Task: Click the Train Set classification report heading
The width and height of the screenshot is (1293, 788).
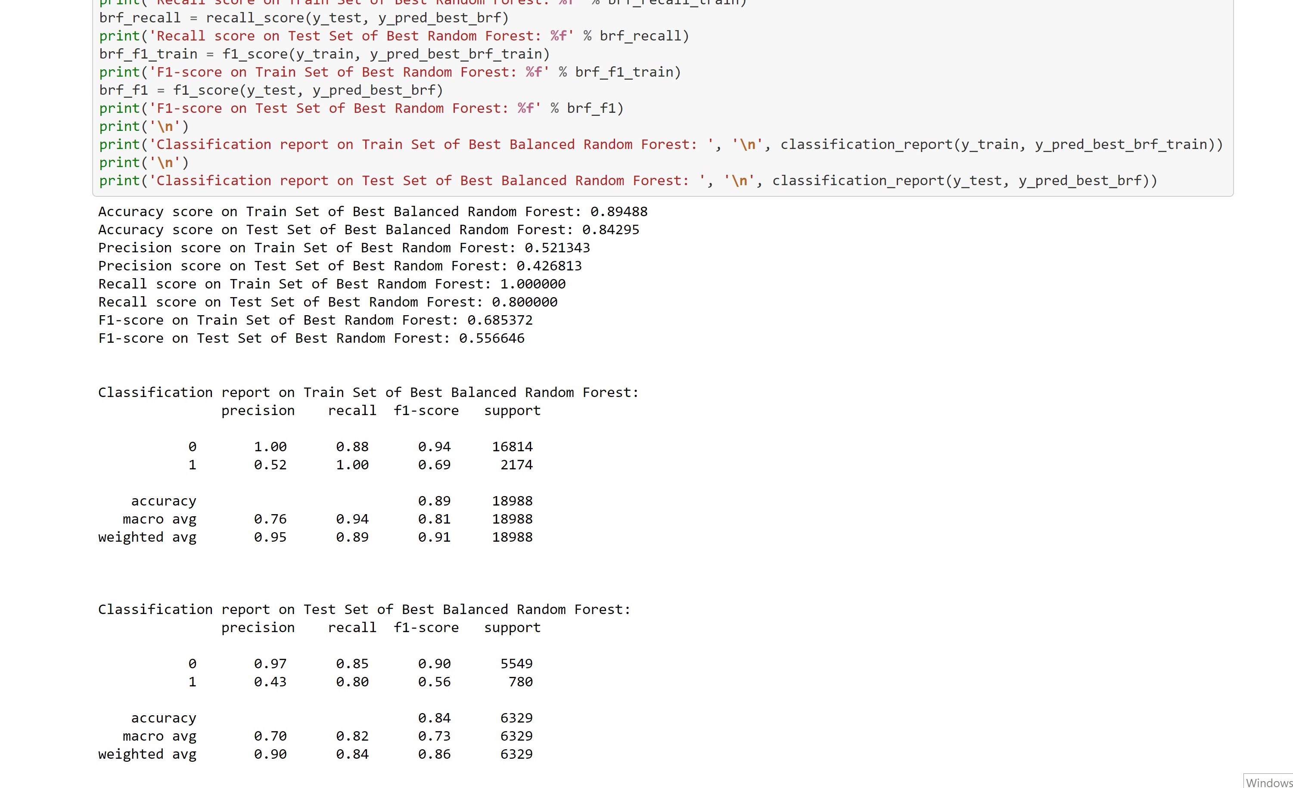Action: 367,392
